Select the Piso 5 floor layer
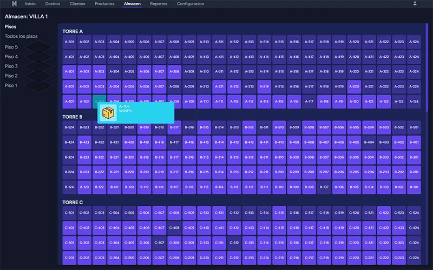Image resolution: width=433 pixels, height=270 pixels. click(x=11, y=47)
